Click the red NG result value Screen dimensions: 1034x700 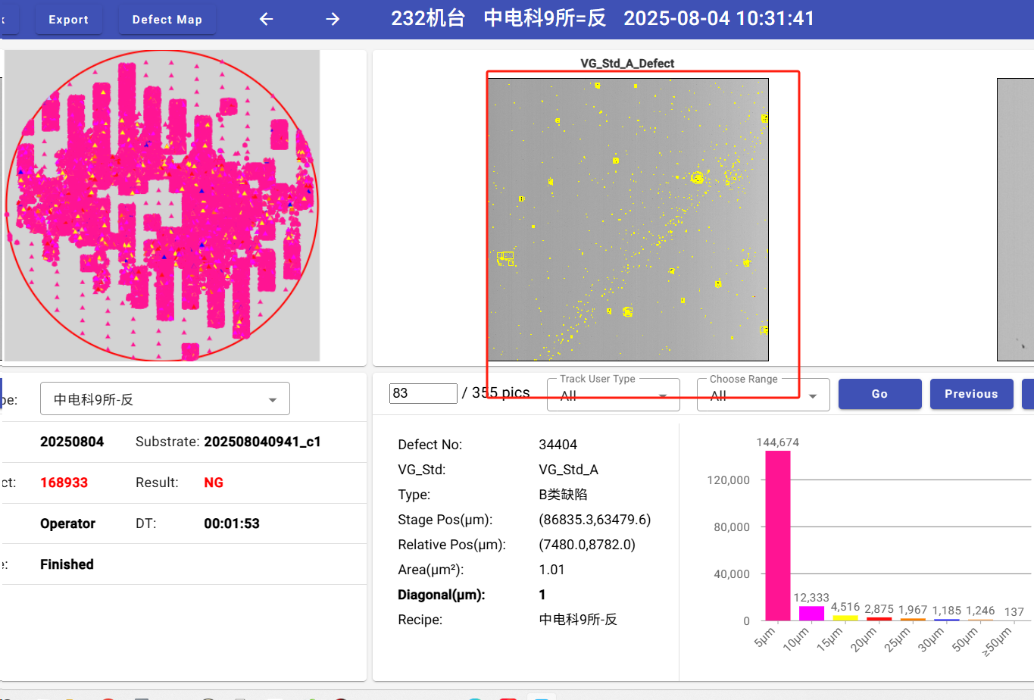point(214,483)
